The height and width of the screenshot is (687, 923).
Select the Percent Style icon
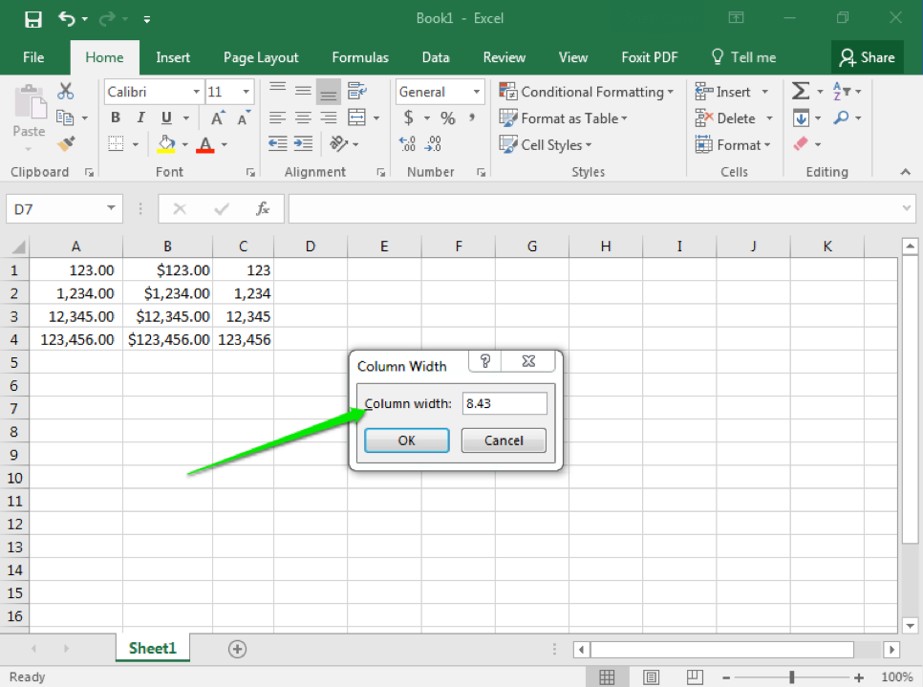(x=446, y=118)
